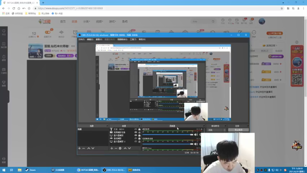The image size is (307, 173).
Task: Toggle visibility of 显示器捕获 2 source
Action: 136,141
